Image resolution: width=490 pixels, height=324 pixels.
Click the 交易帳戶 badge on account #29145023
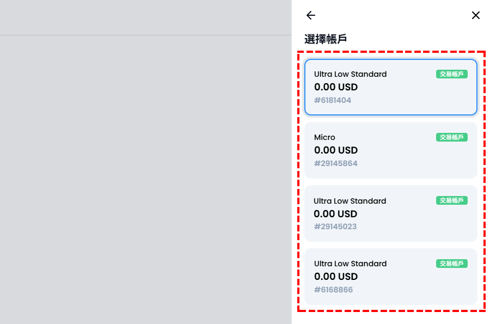[x=451, y=200]
